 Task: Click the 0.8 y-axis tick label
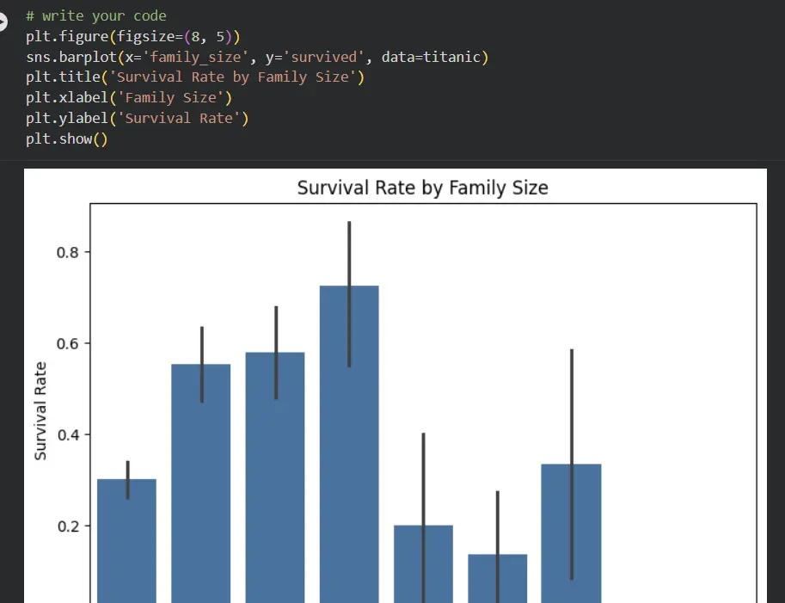pos(68,252)
